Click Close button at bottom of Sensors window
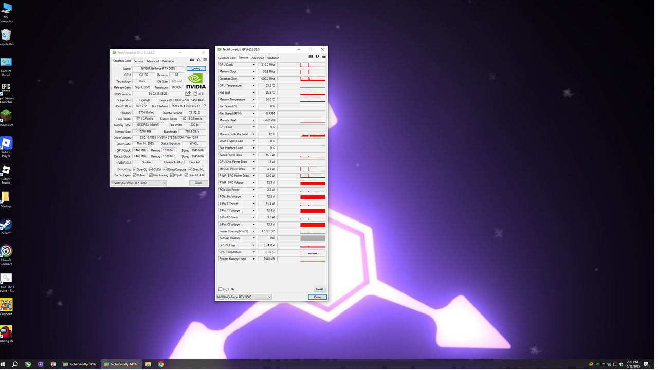The height and width of the screenshot is (370, 658). 317,297
